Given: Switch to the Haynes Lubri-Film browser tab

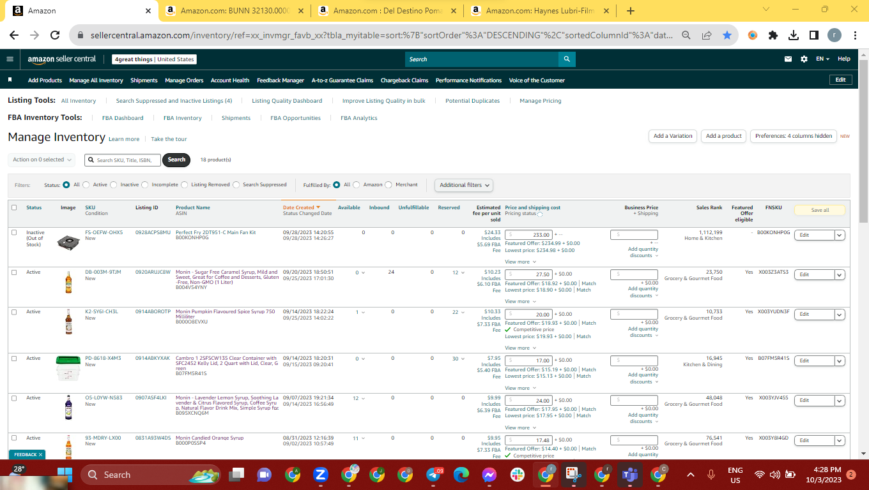Looking at the screenshot, I should click(x=540, y=11).
